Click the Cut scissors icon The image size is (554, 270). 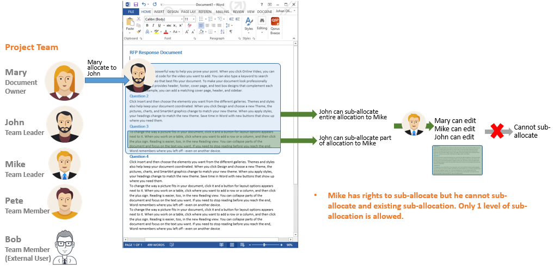click(x=138, y=19)
